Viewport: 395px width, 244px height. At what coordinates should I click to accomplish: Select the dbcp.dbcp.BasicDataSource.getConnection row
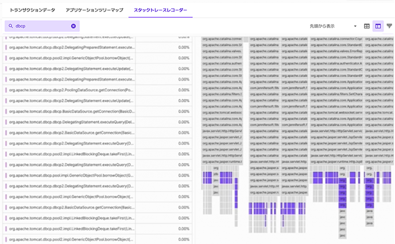tap(70, 111)
